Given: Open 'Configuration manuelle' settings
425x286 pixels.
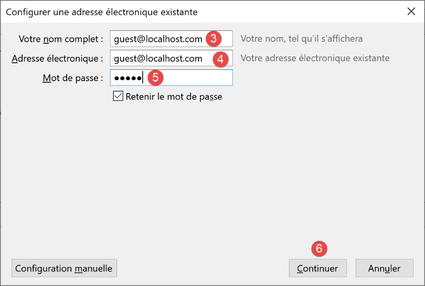Looking at the screenshot, I should pyautogui.click(x=64, y=268).
